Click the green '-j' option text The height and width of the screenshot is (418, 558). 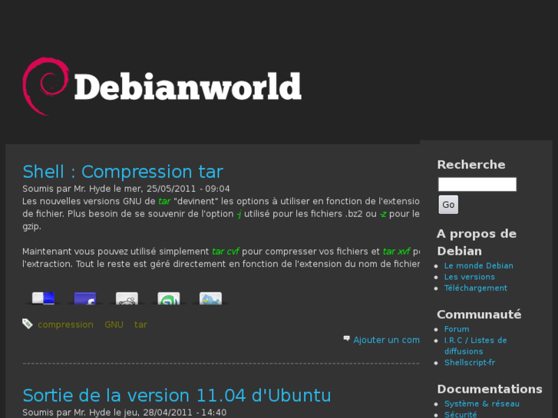tap(239, 214)
